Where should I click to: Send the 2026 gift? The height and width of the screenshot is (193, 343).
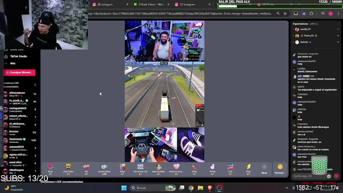tap(122, 169)
